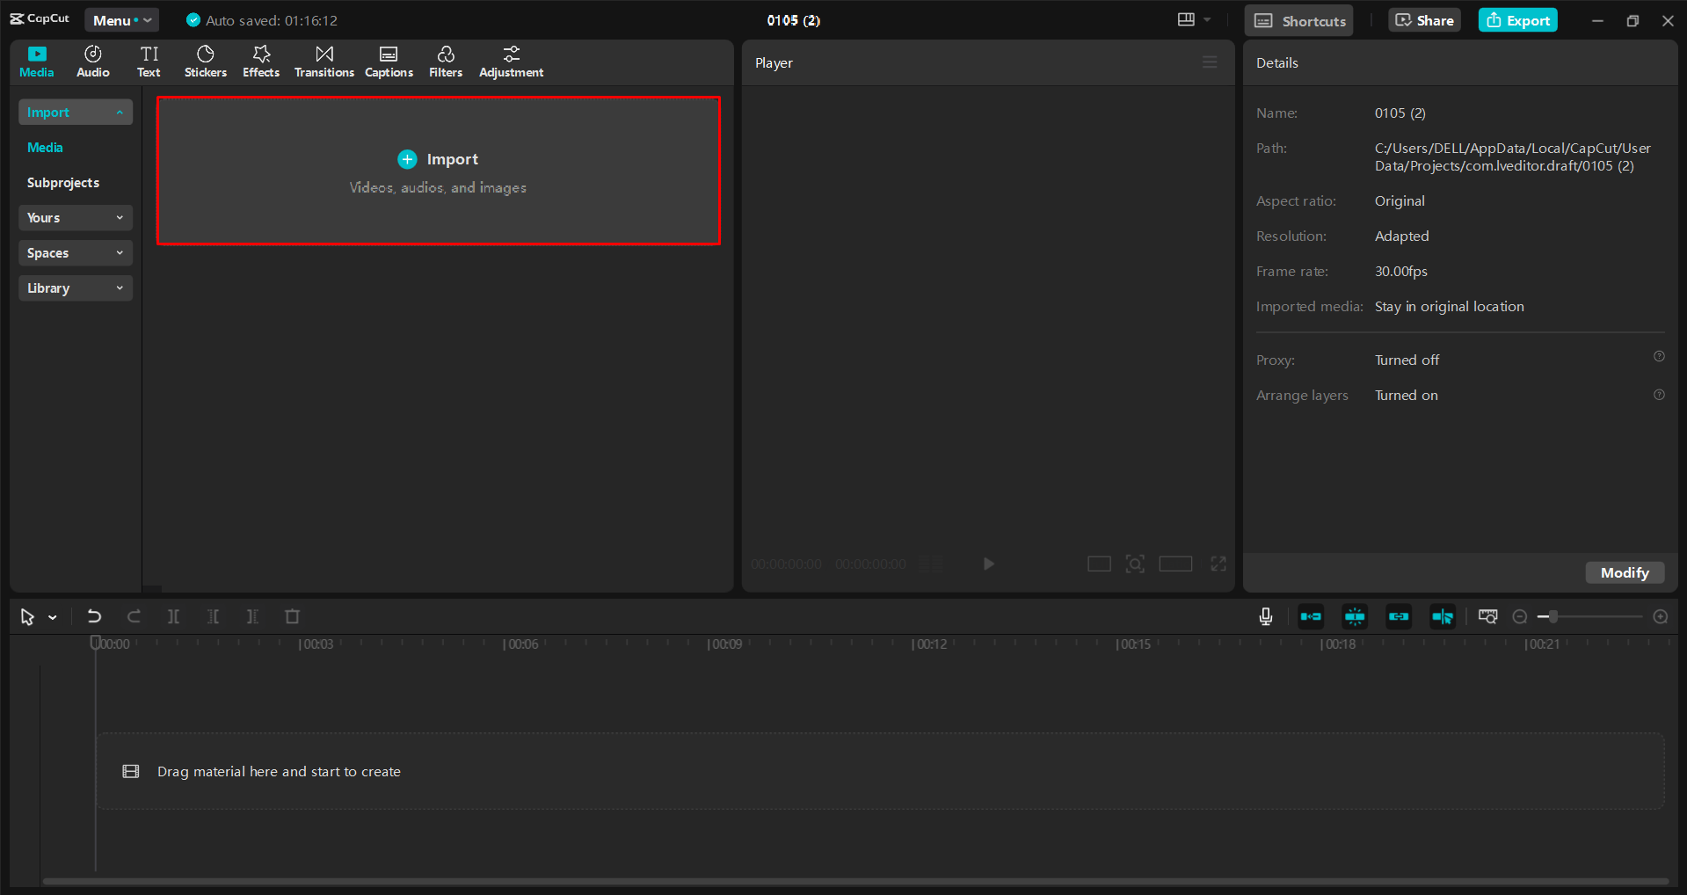Viewport: 1687px width, 895px height.
Task: Click the Split tool in the timeline toolbar
Action: (173, 616)
